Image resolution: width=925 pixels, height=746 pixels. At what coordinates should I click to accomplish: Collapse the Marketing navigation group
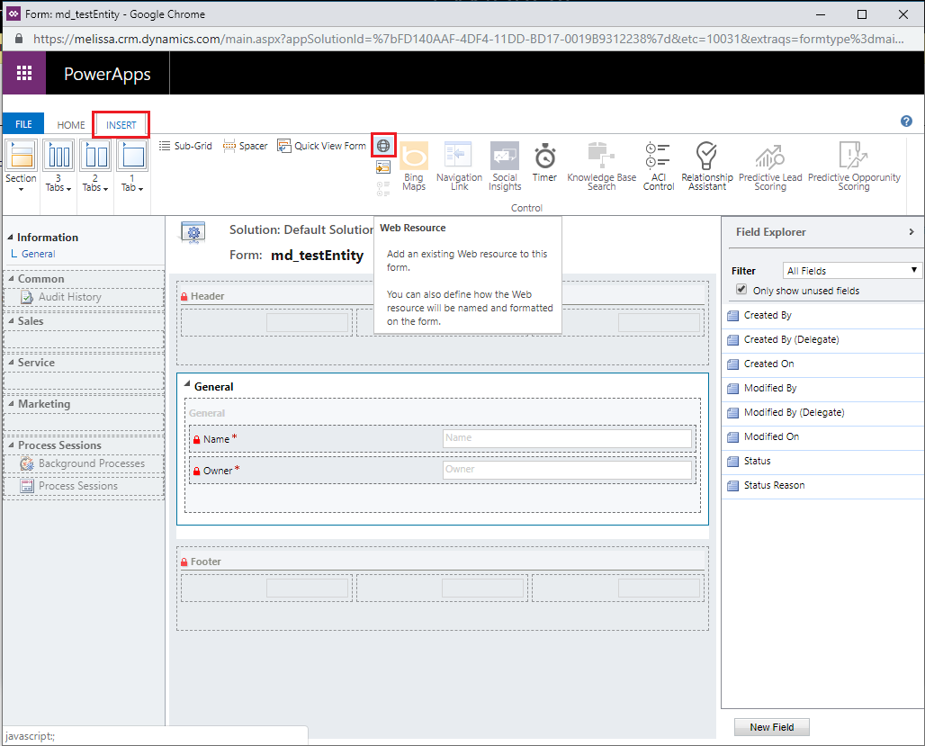(x=11, y=403)
